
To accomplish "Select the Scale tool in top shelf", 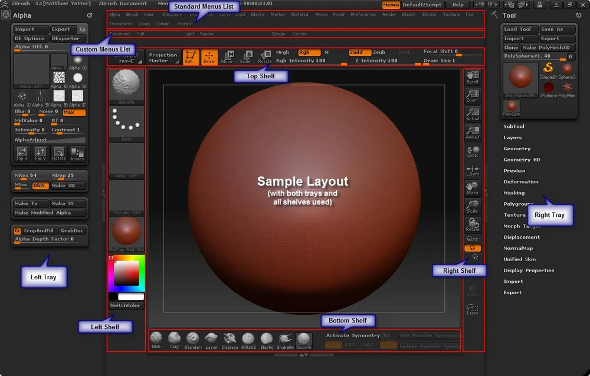I will point(245,57).
